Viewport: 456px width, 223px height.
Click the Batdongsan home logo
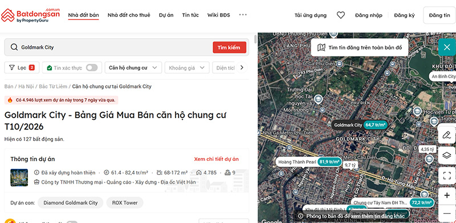coord(30,15)
